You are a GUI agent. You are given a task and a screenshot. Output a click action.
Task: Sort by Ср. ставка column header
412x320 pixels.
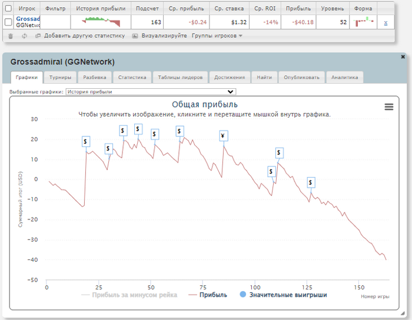229,8
